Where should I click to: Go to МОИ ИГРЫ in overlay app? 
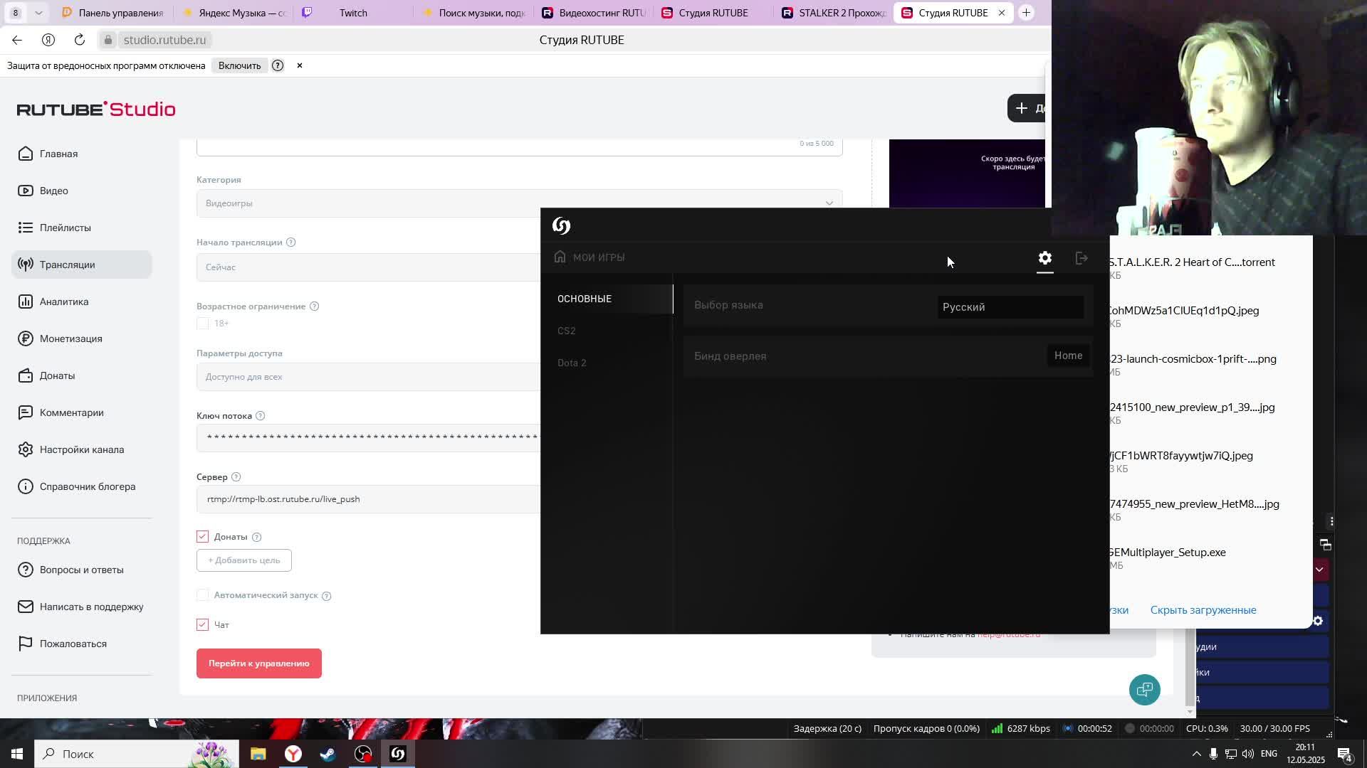pyautogui.click(x=590, y=257)
